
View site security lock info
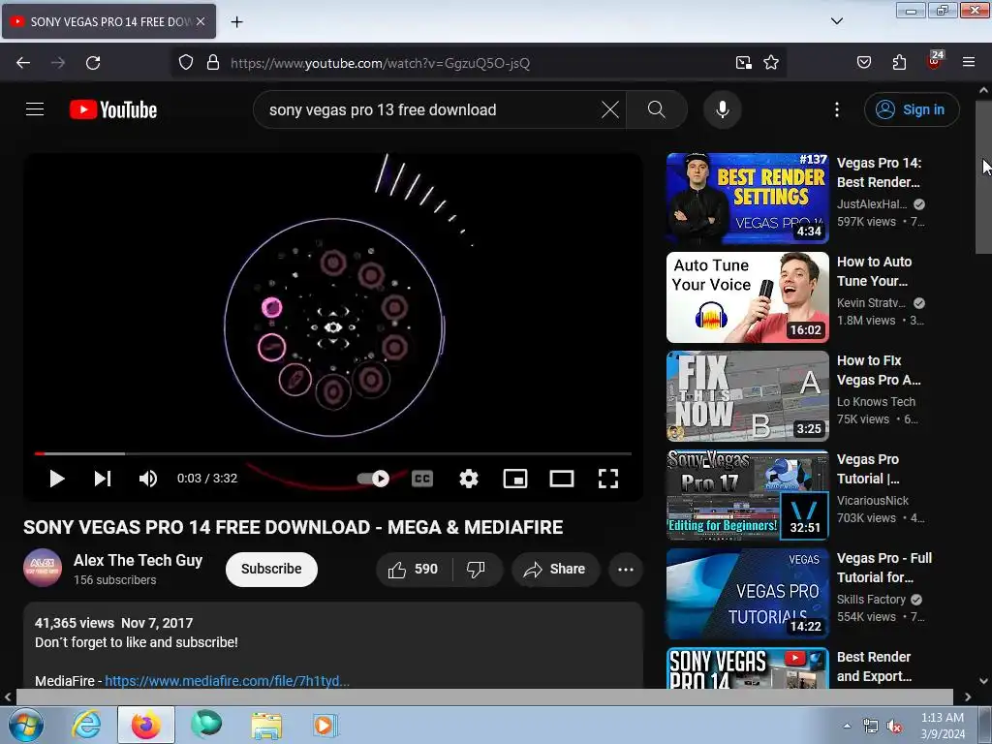(x=213, y=63)
